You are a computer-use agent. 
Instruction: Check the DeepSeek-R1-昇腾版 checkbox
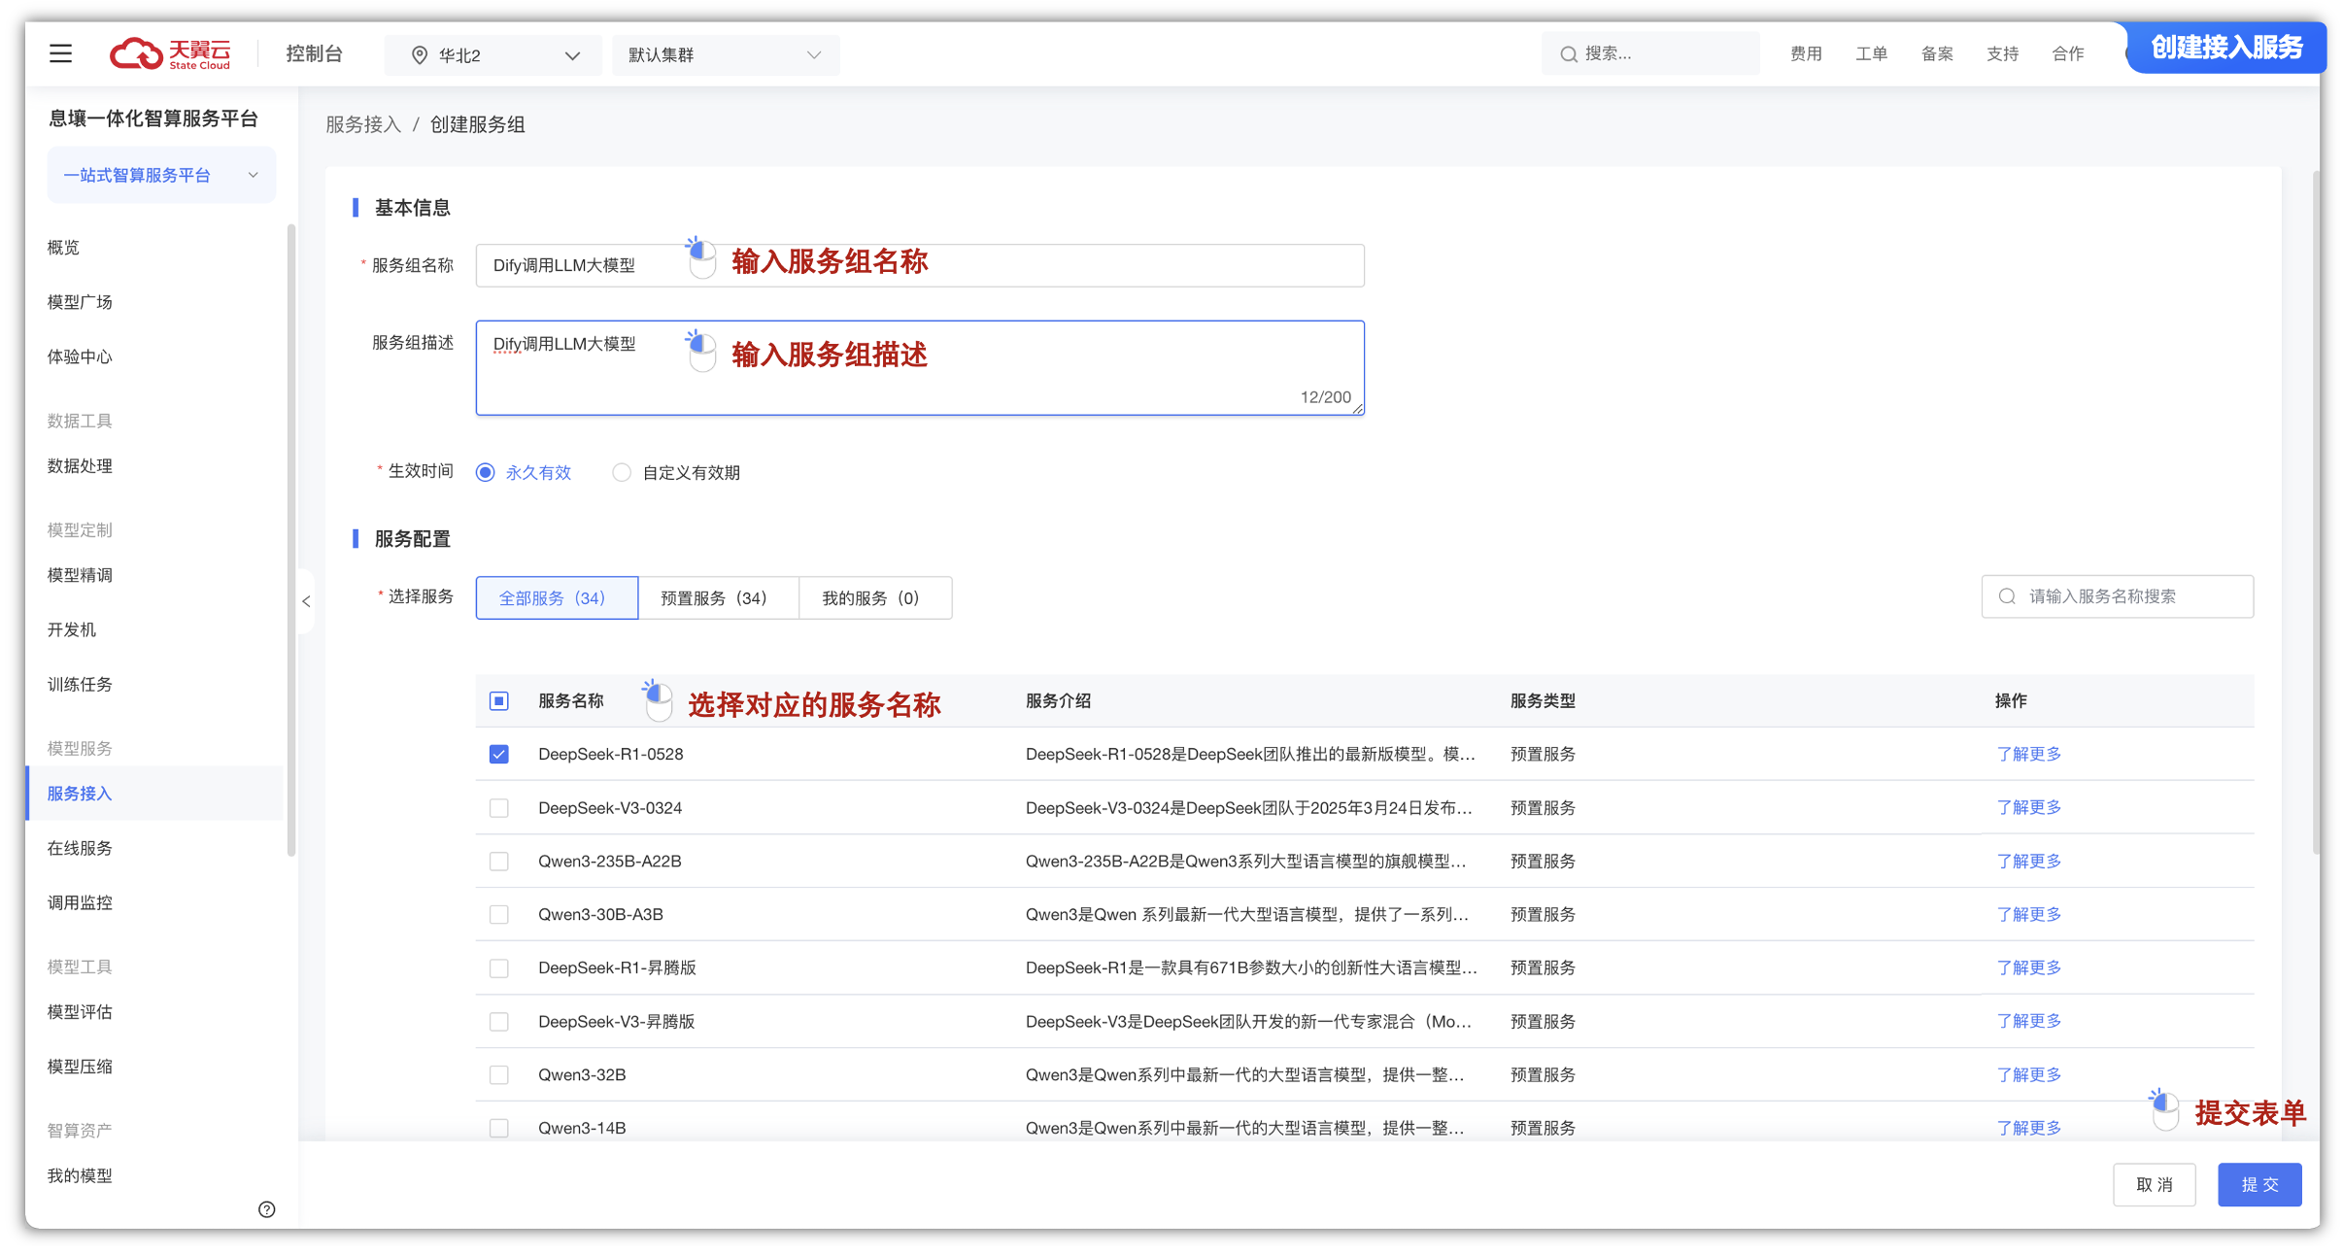[499, 967]
